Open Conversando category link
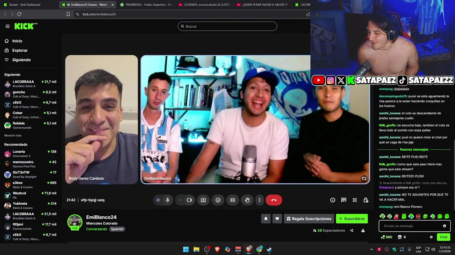The width and height of the screenshot is (455, 255). 96,229
